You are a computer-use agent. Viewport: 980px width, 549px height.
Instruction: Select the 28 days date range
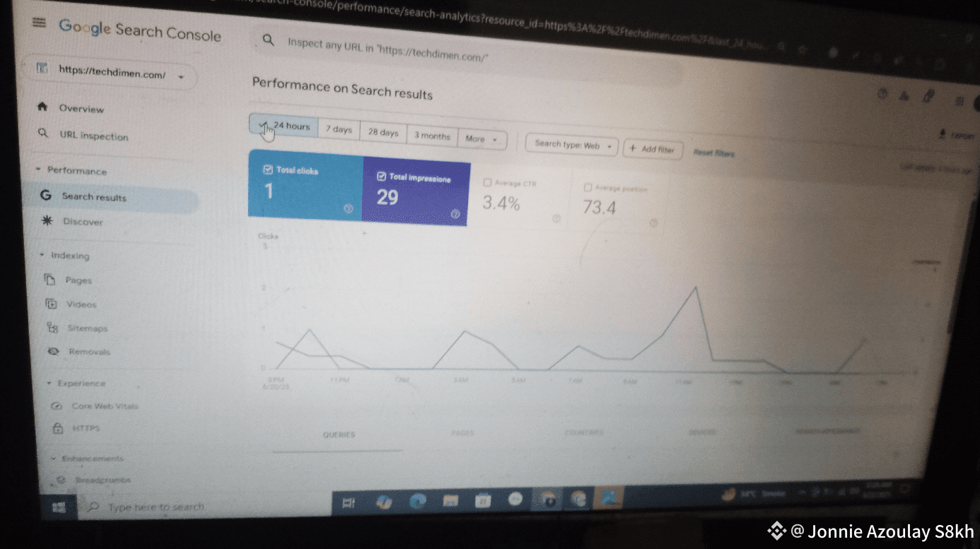coord(383,133)
